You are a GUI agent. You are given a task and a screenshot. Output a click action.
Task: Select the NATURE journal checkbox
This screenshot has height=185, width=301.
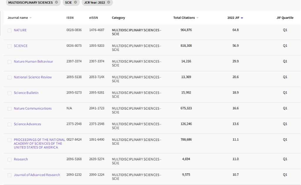click(10, 30)
